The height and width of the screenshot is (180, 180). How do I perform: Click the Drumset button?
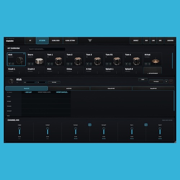point(136,41)
